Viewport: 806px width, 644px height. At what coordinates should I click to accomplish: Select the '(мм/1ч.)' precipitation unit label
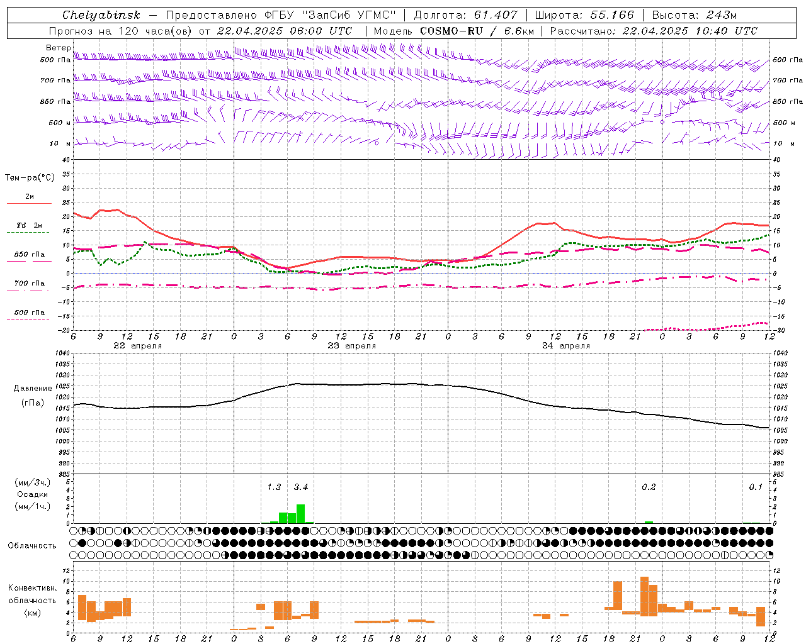(33, 506)
